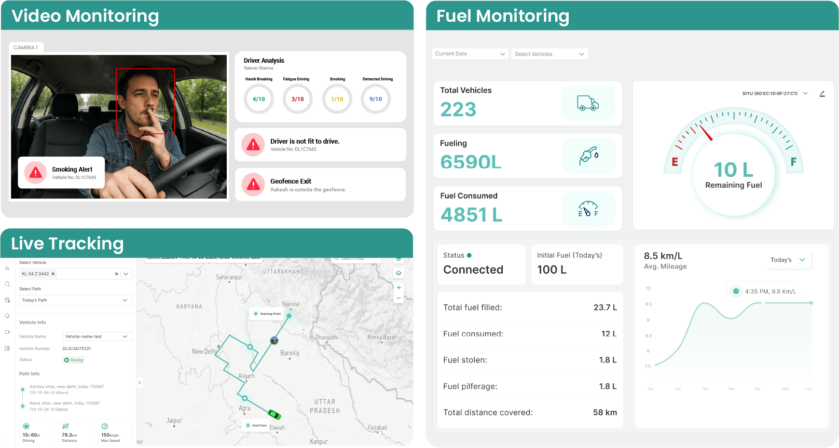
Task: Open the Fatigue Driving 3/10 score ring
Action: 297,99
